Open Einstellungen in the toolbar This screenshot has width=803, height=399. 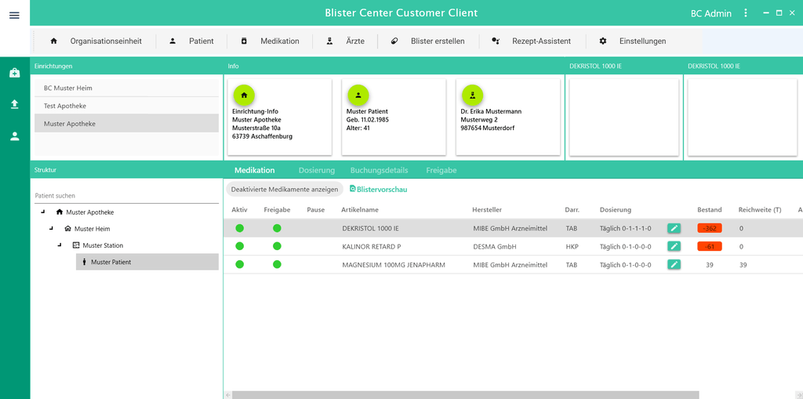coord(633,41)
